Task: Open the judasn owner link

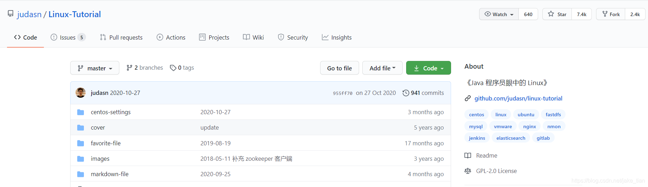Action: point(29,14)
